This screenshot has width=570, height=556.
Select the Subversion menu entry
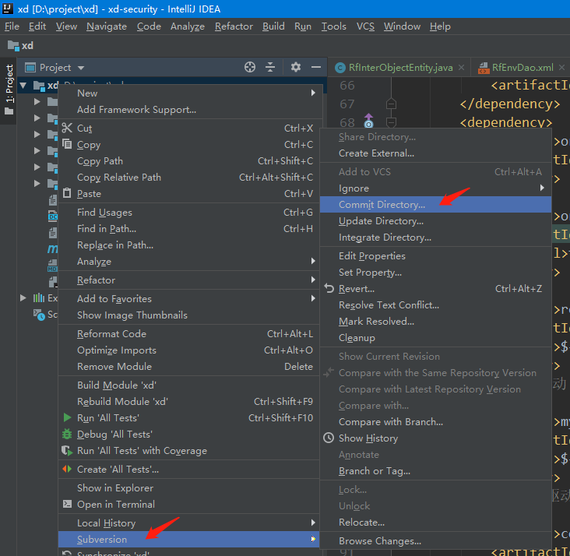point(188,539)
